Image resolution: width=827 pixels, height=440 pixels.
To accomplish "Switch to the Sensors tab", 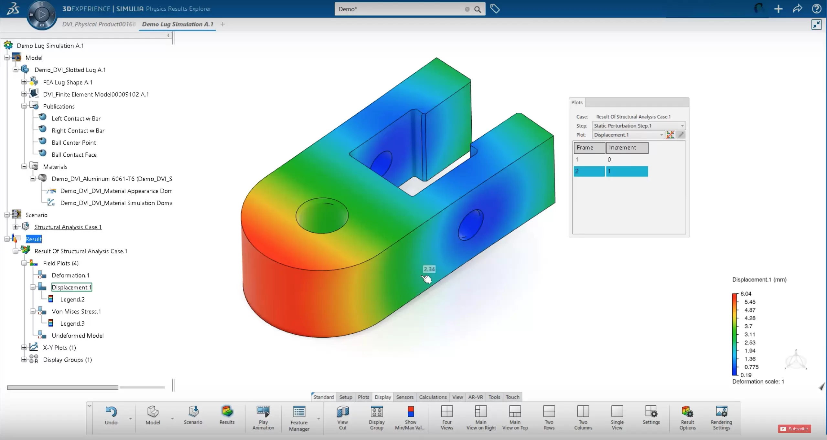I will (x=404, y=397).
